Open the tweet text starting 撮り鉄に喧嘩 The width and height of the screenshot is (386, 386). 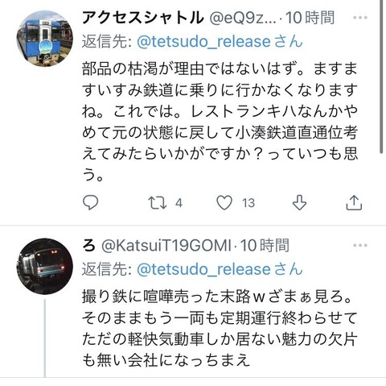[x=220, y=328]
